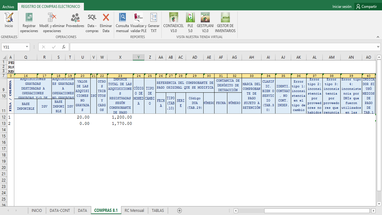Click vertical scrollbar down arrow
The width and height of the screenshot is (382, 215).
(x=379, y=204)
